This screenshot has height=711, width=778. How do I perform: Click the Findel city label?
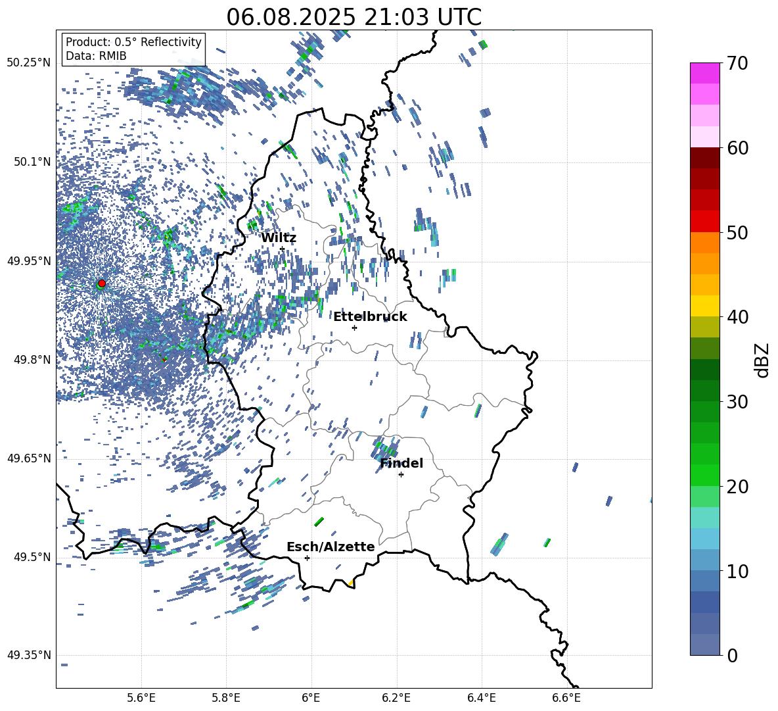(x=401, y=463)
